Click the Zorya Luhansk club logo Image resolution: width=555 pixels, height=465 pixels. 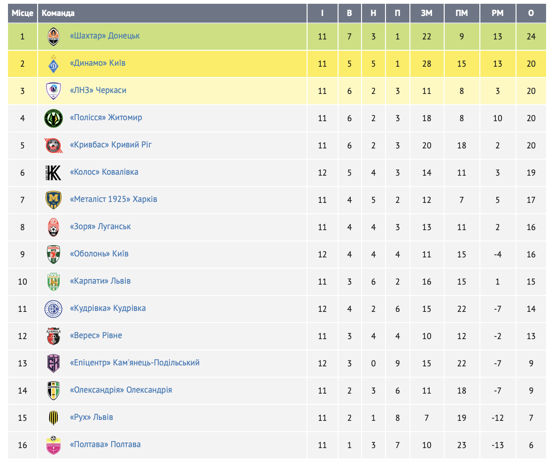(53, 227)
